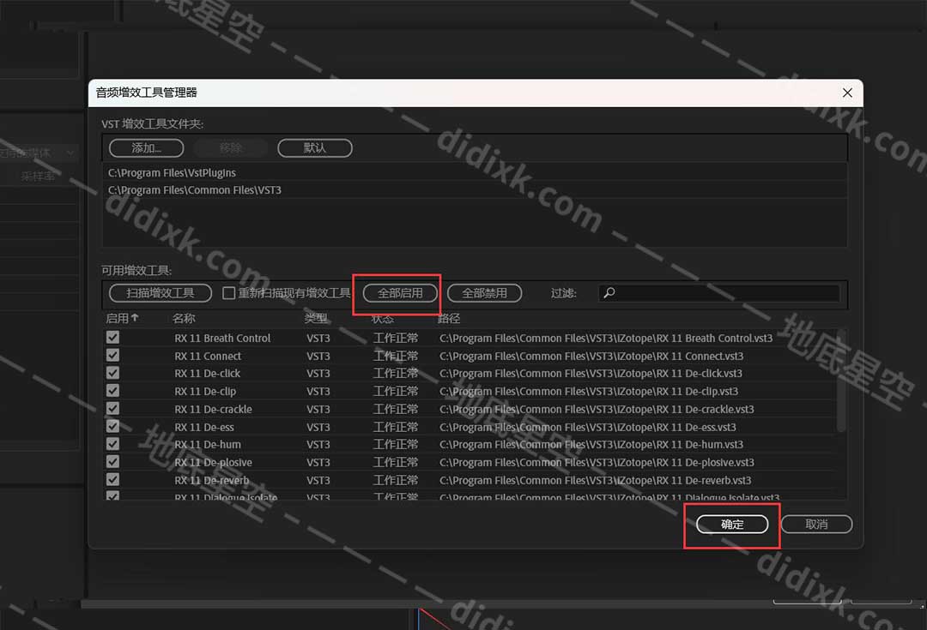
Task: Click the 过滤 search field
Action: (719, 293)
